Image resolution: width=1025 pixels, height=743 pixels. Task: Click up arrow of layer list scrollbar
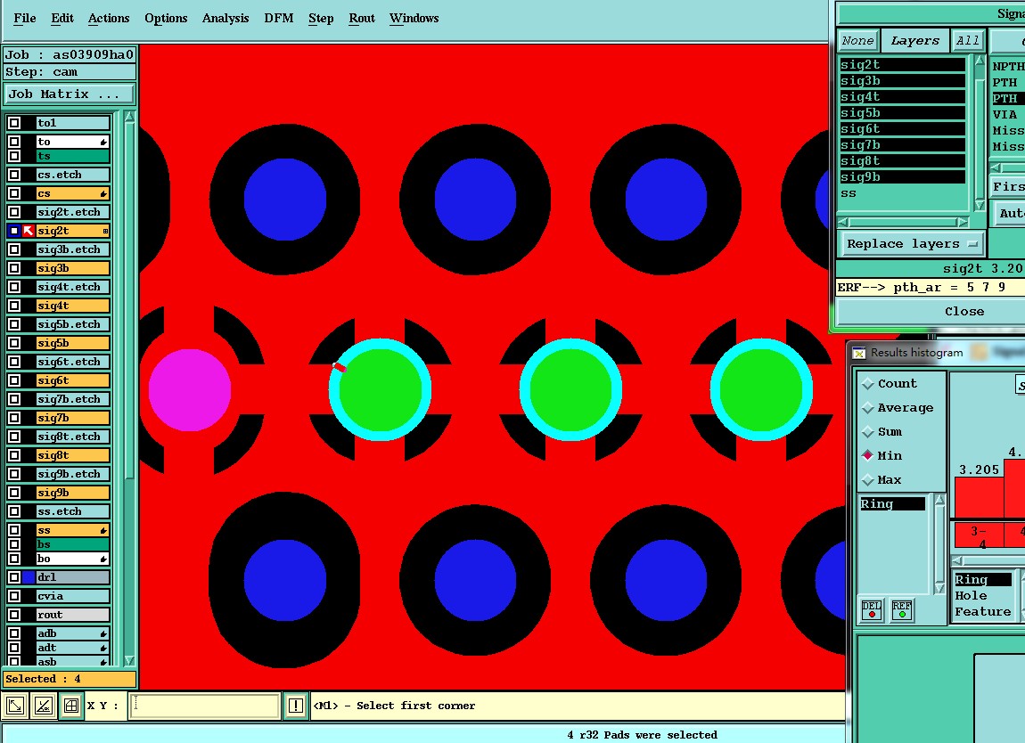pos(129,117)
